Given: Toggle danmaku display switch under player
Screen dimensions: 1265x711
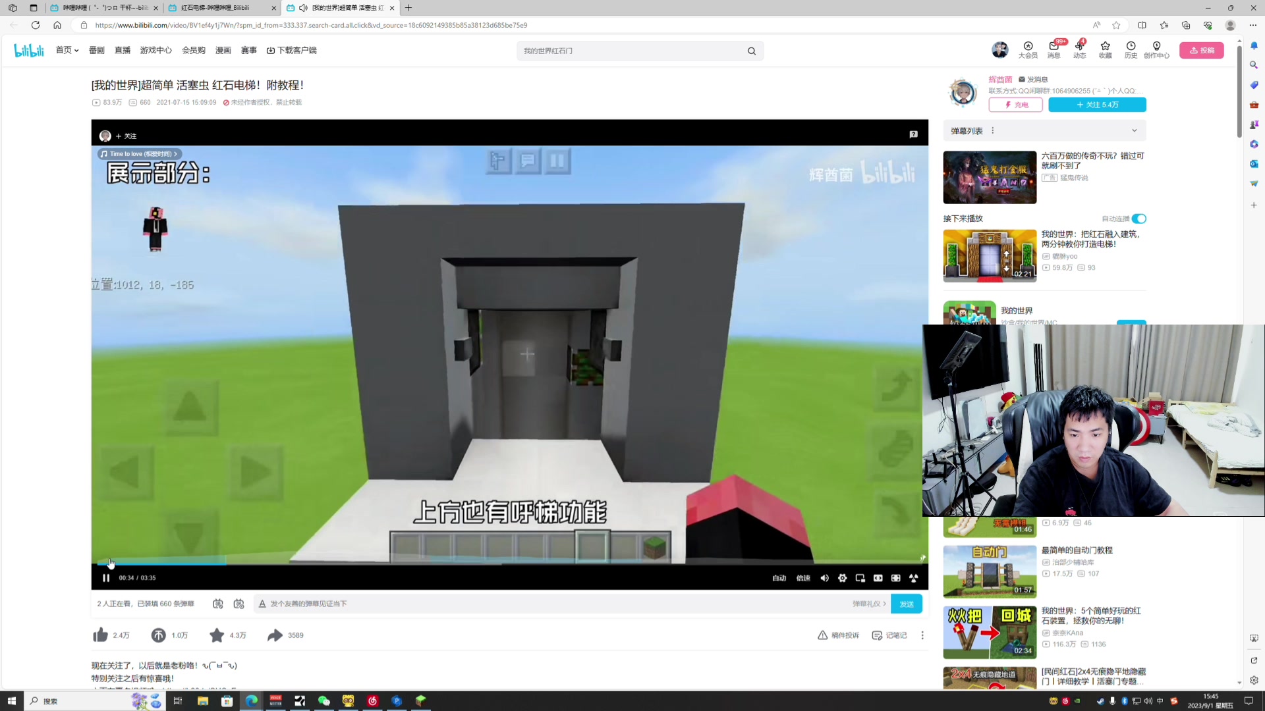Looking at the screenshot, I should [218, 604].
